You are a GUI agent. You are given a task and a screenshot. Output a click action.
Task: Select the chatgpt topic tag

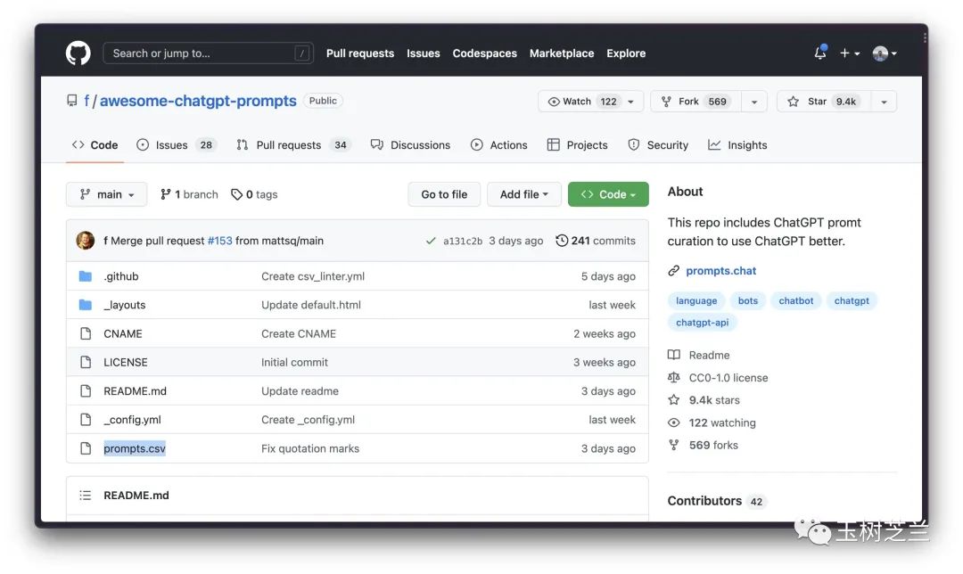852,300
